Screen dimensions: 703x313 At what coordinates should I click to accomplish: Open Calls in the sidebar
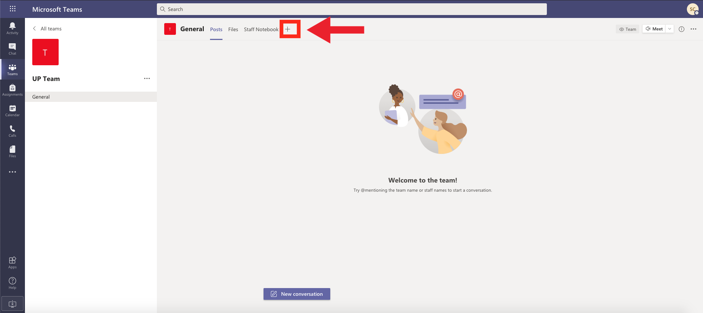[x=12, y=131]
